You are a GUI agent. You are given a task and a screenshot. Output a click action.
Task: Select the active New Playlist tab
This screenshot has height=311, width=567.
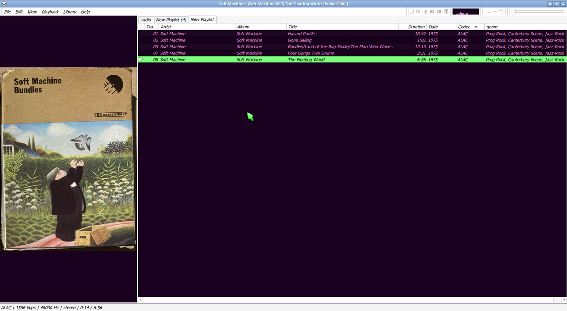click(x=202, y=19)
